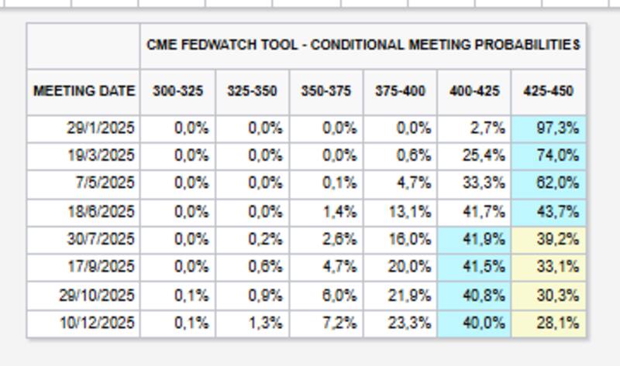Click the 400-425 column header

tap(474, 91)
